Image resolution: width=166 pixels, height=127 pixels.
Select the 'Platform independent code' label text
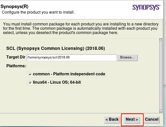[79, 74]
